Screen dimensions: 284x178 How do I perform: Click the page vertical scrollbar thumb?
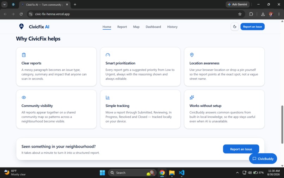click(282, 124)
